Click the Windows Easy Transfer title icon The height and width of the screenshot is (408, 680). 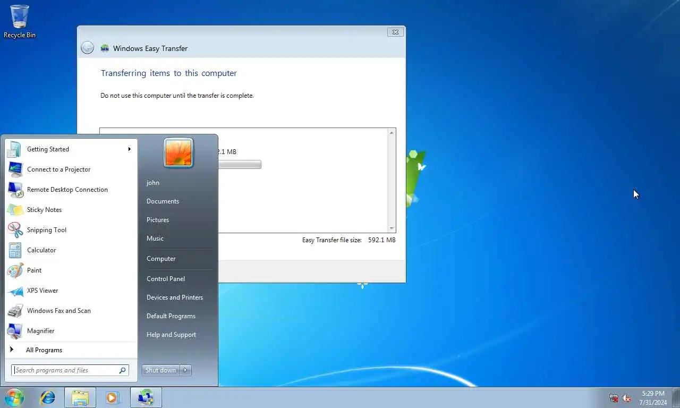tap(105, 48)
